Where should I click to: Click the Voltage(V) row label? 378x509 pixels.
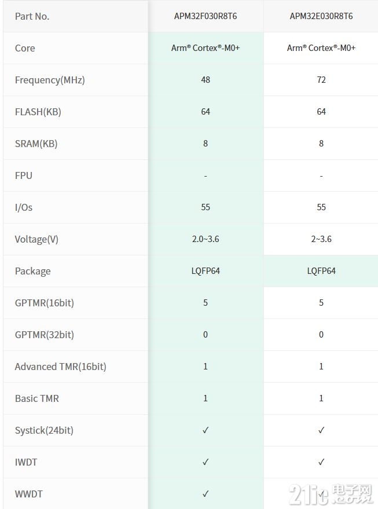36,239
